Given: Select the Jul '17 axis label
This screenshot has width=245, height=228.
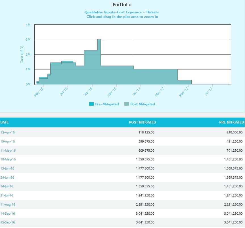Looking at the screenshot, I should pos(209,90).
